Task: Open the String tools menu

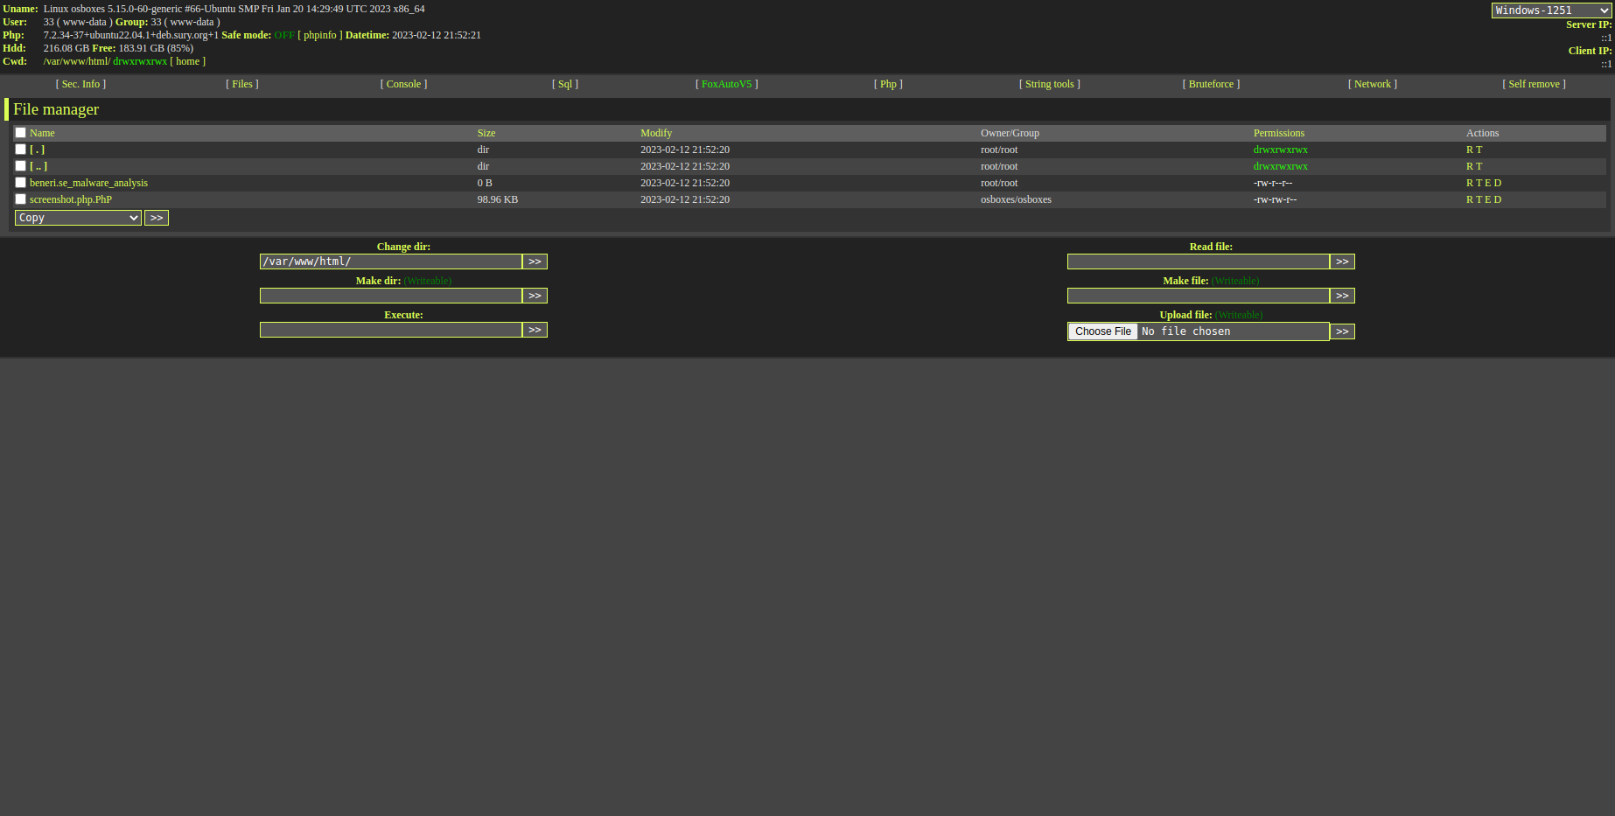Action: coord(1049,84)
